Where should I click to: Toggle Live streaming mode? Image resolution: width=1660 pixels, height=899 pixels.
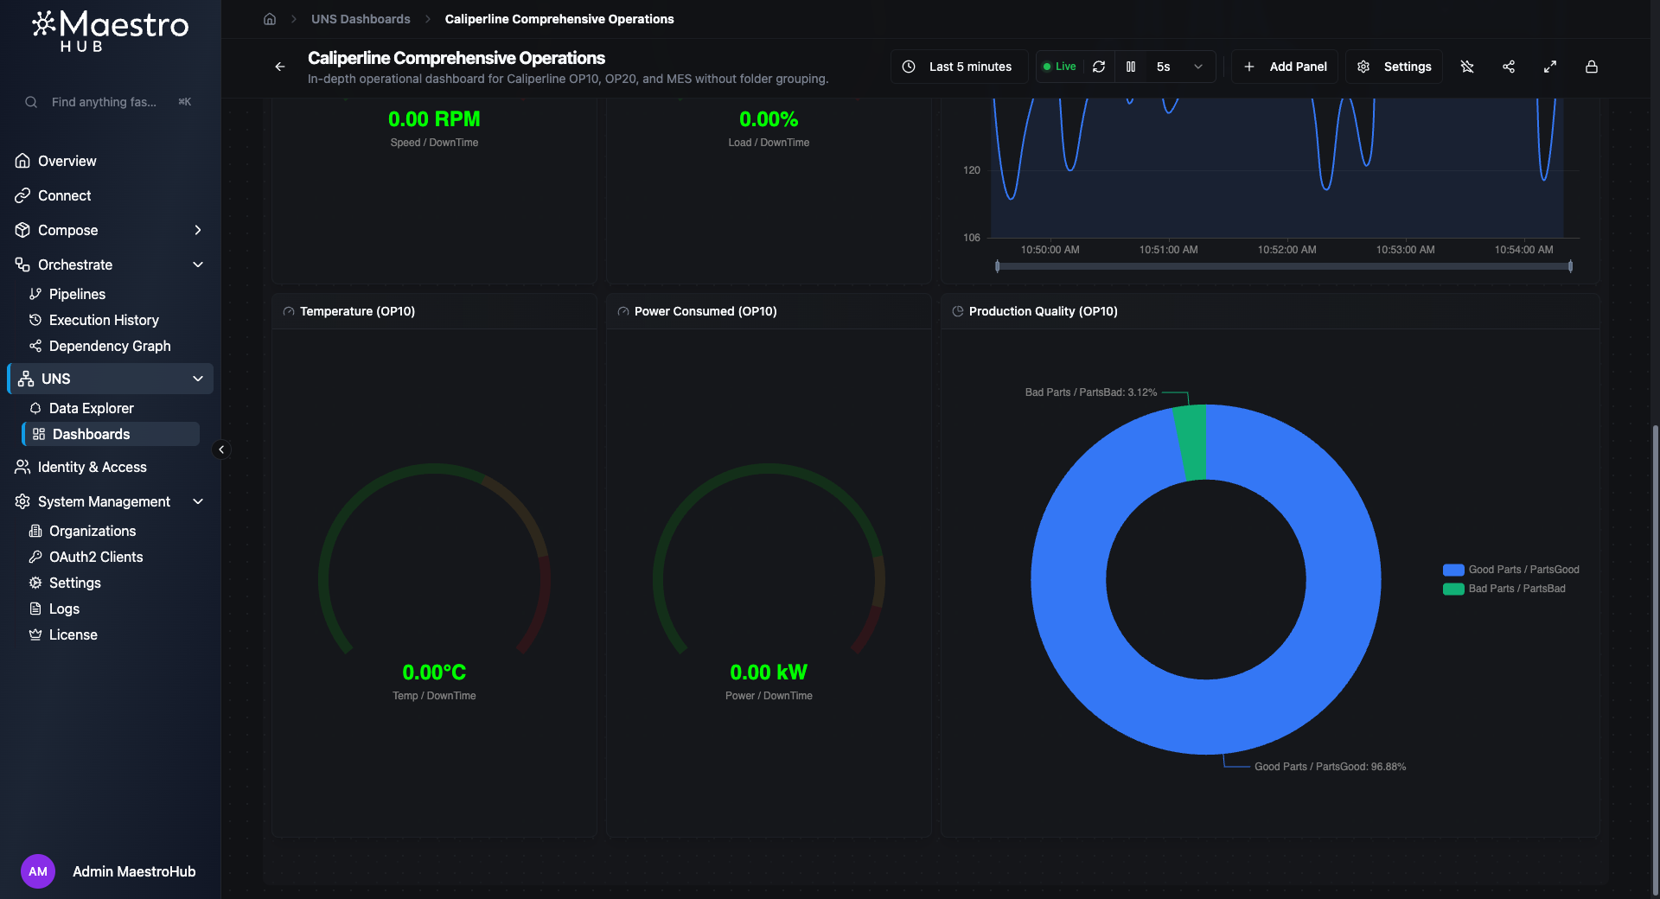coord(1060,66)
